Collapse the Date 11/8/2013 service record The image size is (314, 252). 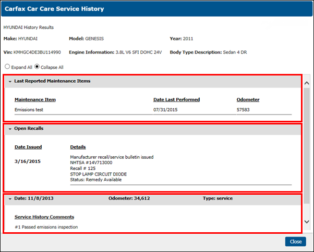pos(10,199)
